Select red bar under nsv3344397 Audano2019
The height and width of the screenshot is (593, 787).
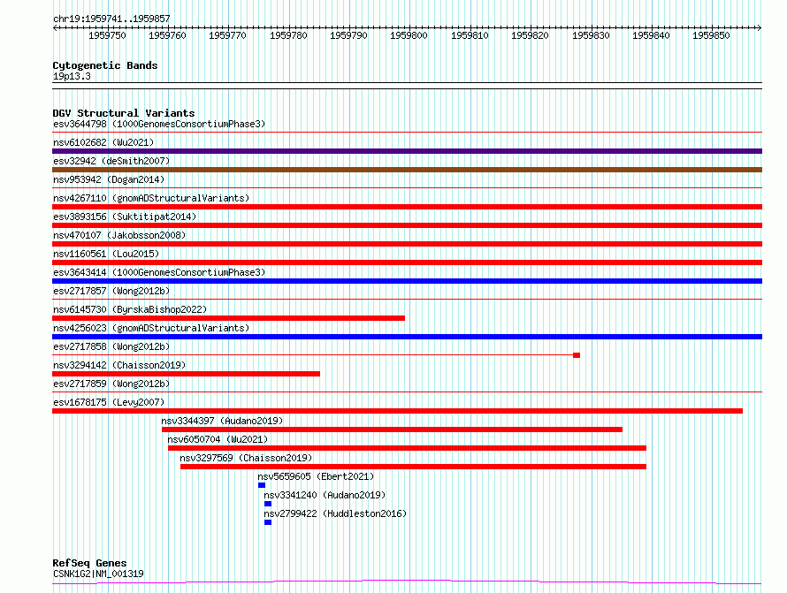coord(392,430)
